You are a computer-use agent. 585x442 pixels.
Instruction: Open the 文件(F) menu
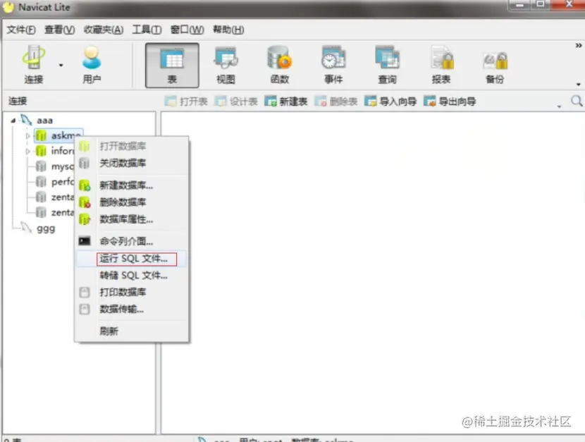click(x=21, y=30)
